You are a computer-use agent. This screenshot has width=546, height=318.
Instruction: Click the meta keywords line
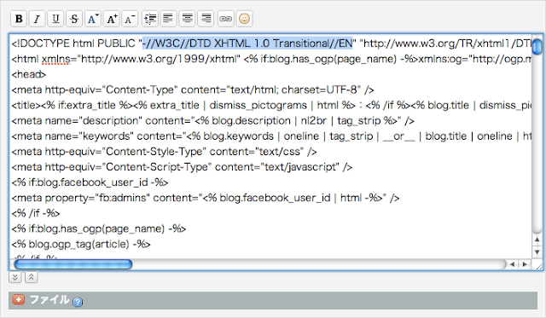coord(271,136)
